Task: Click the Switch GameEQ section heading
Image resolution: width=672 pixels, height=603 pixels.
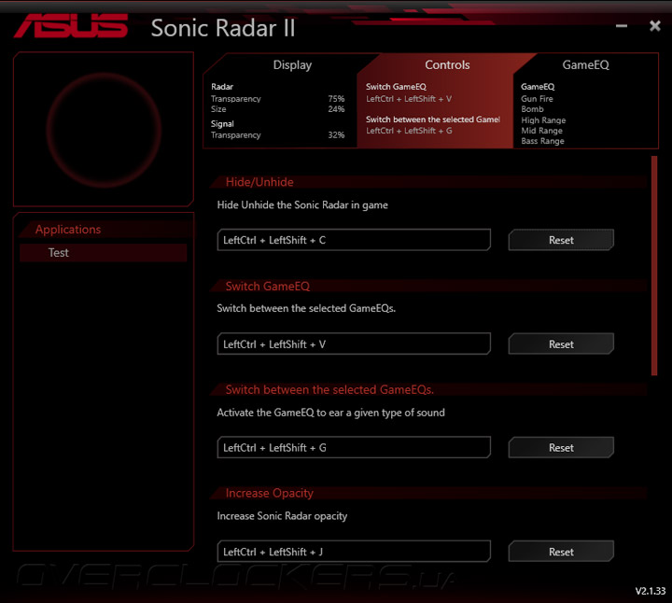Action: (x=268, y=287)
